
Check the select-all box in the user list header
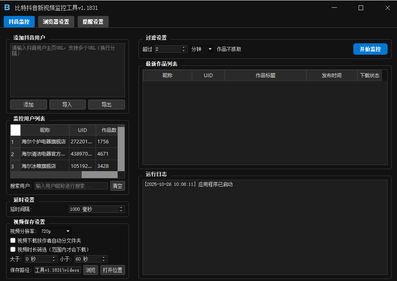15,130
